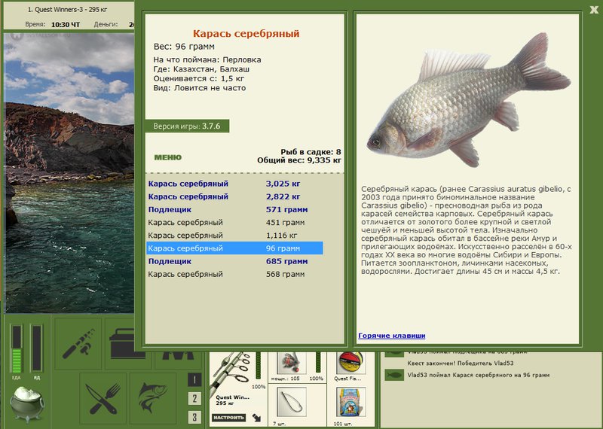This screenshot has height=429, width=603.
Task: Select the bait bag thumbnail showing 101 шт.
Action: click(x=350, y=403)
